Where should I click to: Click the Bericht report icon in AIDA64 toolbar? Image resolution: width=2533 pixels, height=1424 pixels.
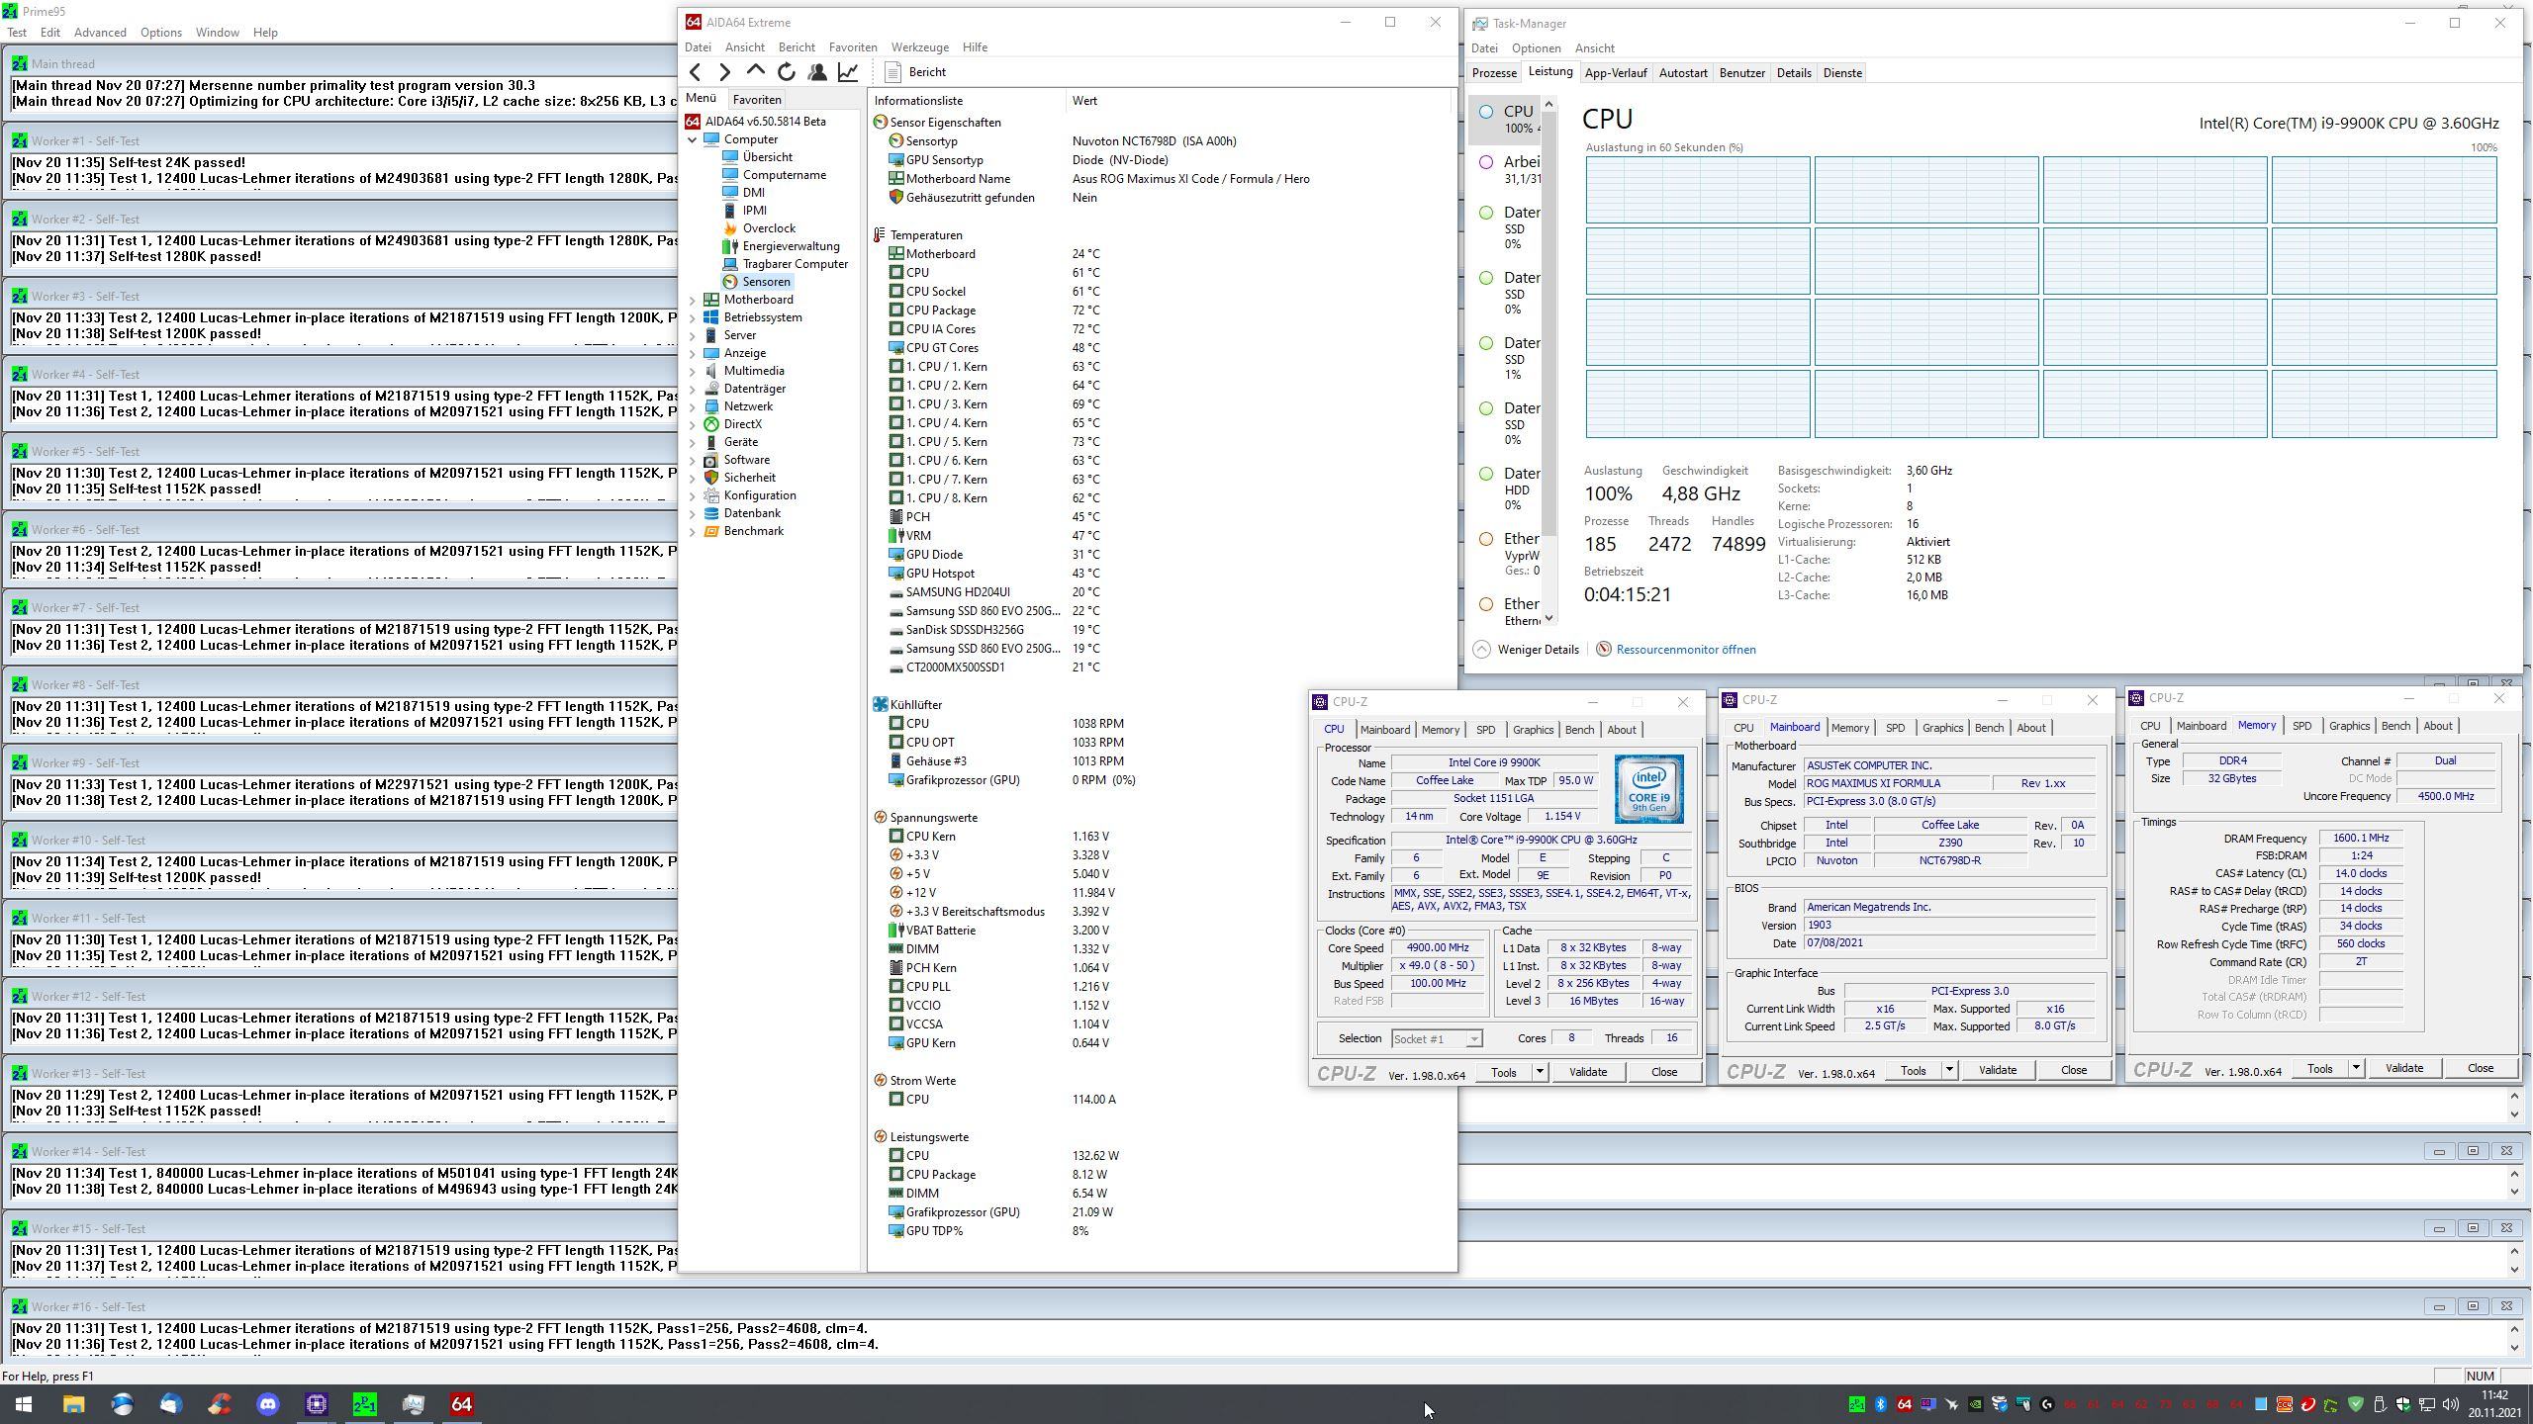893,71
